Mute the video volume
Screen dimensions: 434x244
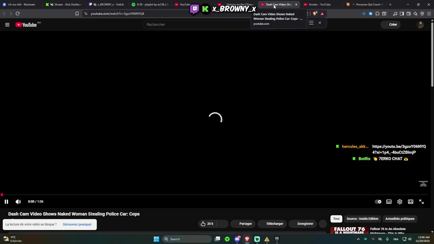pyautogui.click(x=18, y=202)
